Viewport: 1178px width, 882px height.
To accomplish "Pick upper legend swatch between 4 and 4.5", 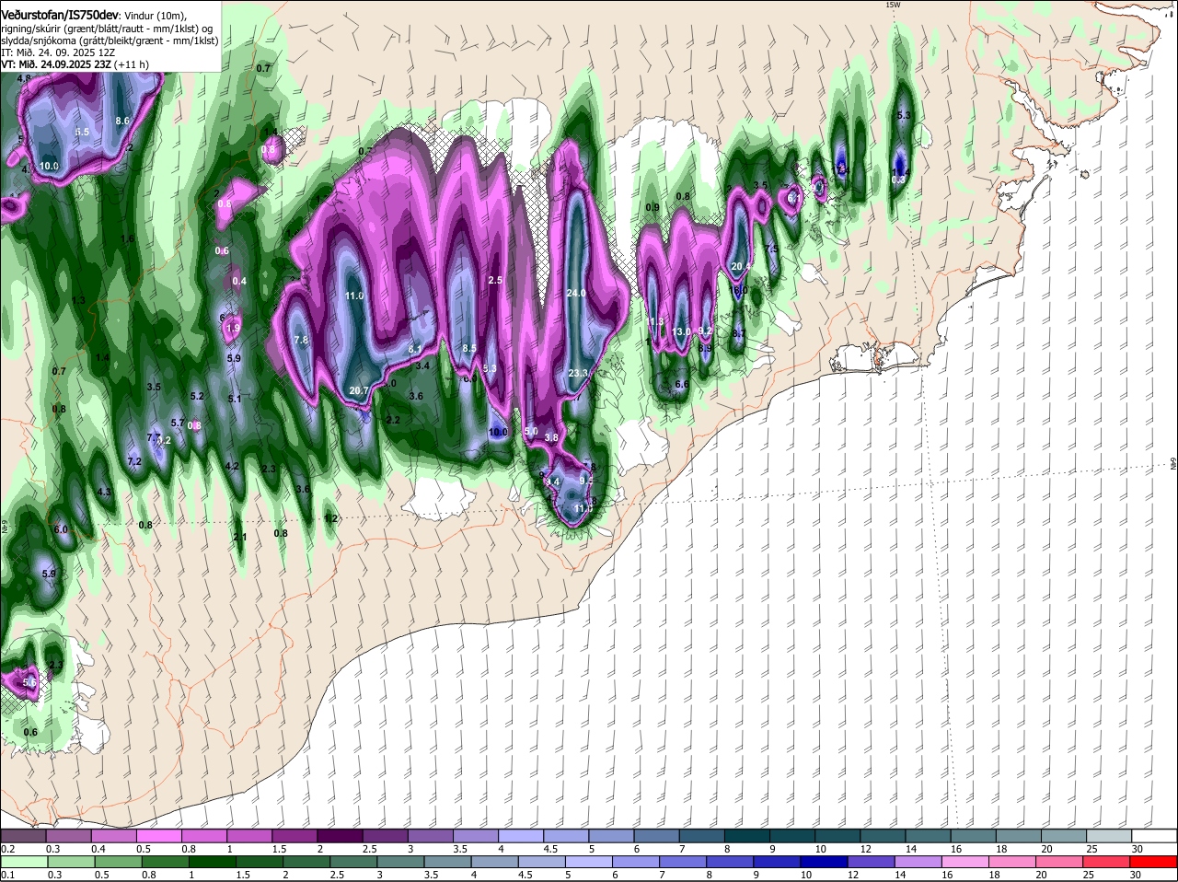I will (522, 836).
